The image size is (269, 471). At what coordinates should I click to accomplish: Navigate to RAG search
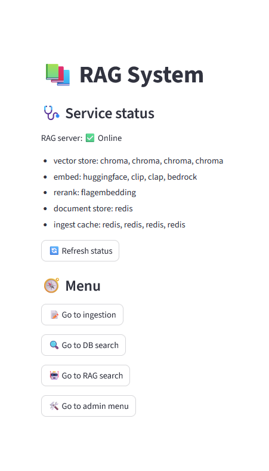pos(85,375)
